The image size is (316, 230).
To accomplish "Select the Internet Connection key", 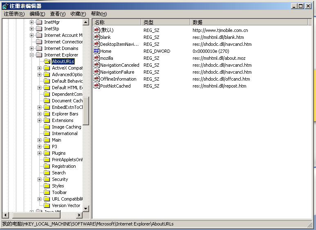I will [x=63, y=42].
